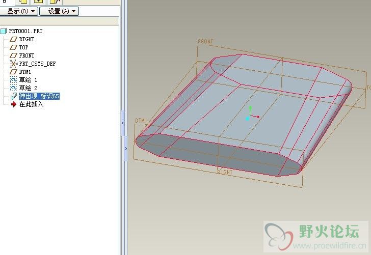
Task: Select the RIGHT datum plane in tree
Action: click(26, 39)
